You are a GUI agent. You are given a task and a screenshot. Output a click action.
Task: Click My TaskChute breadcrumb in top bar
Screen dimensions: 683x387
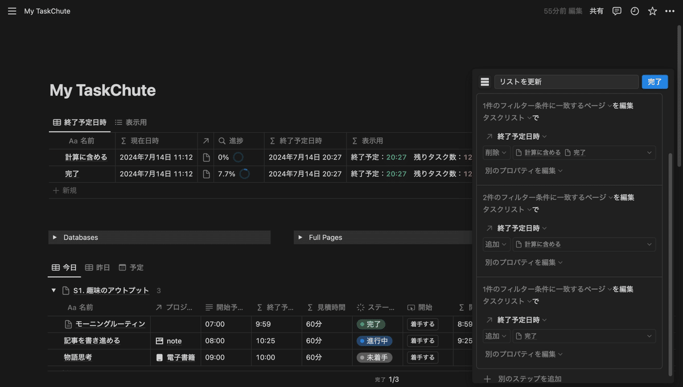47,11
